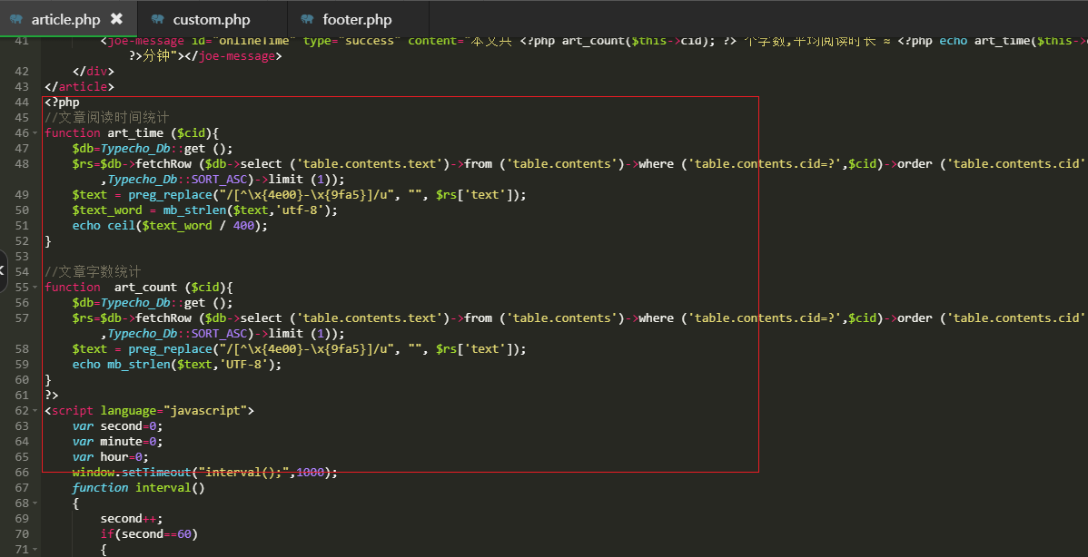The image size is (1088, 557).
Task: Place cursor on echo ceil line 51
Action: point(170,226)
